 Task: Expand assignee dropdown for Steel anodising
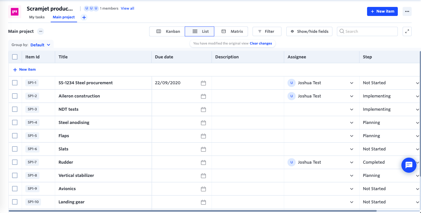coord(352,123)
